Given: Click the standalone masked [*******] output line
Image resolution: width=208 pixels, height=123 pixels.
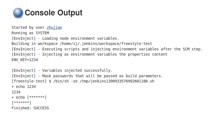Looking at the screenshot, I should point(21,102).
